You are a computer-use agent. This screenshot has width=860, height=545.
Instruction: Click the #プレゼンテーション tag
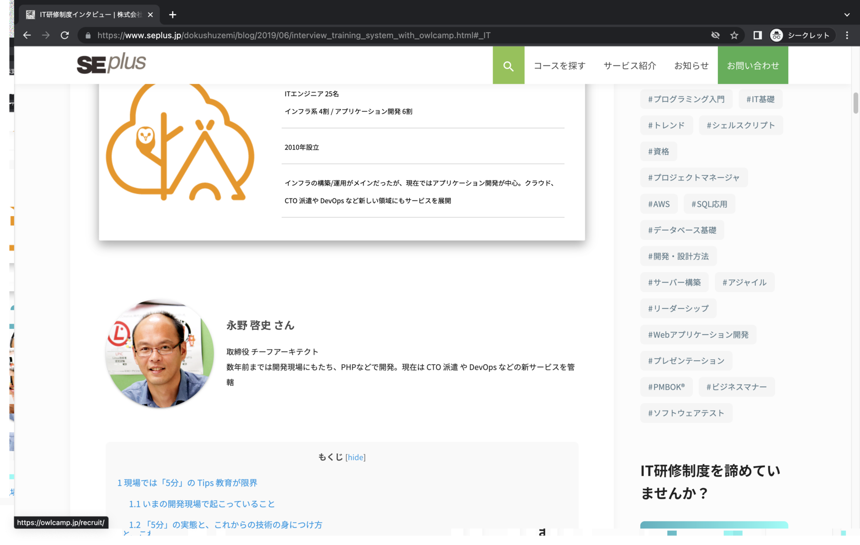tap(686, 361)
